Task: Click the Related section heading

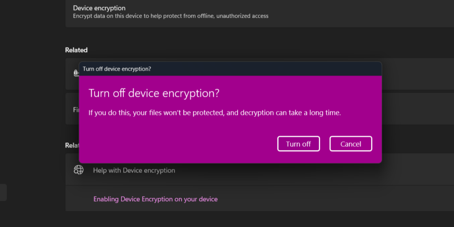Action: [x=76, y=50]
